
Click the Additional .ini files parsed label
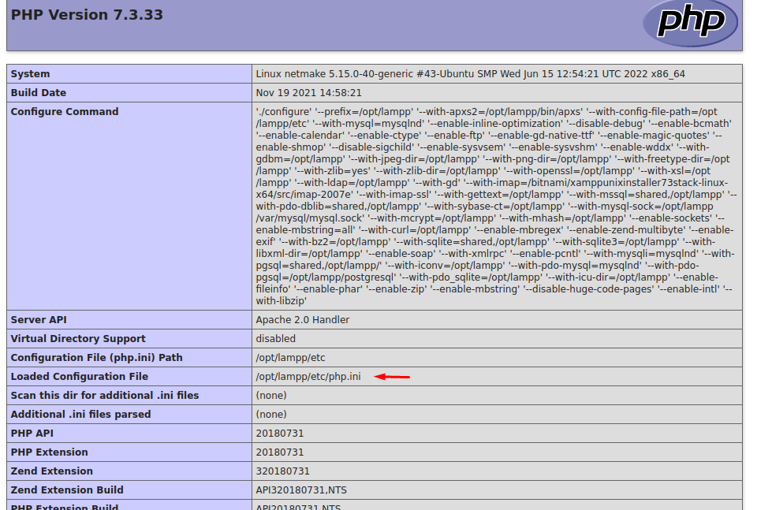[x=80, y=415]
